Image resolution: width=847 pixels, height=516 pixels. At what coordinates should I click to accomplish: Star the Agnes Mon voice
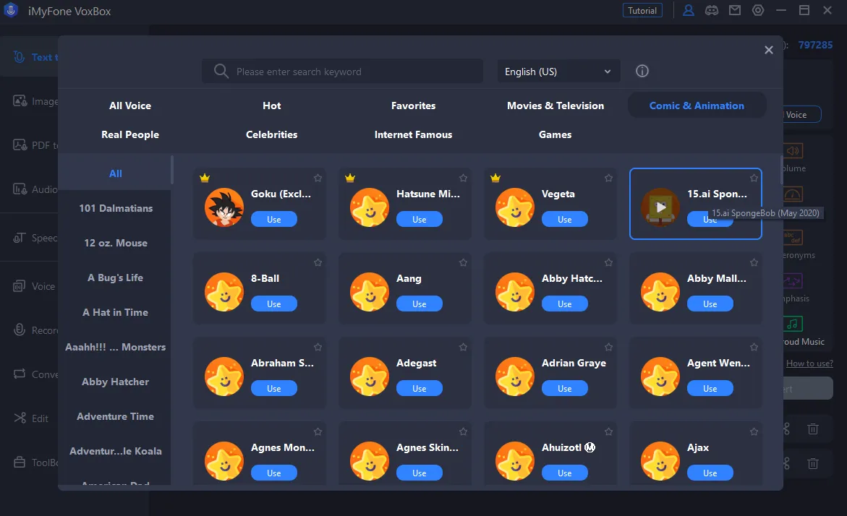pyautogui.click(x=318, y=431)
